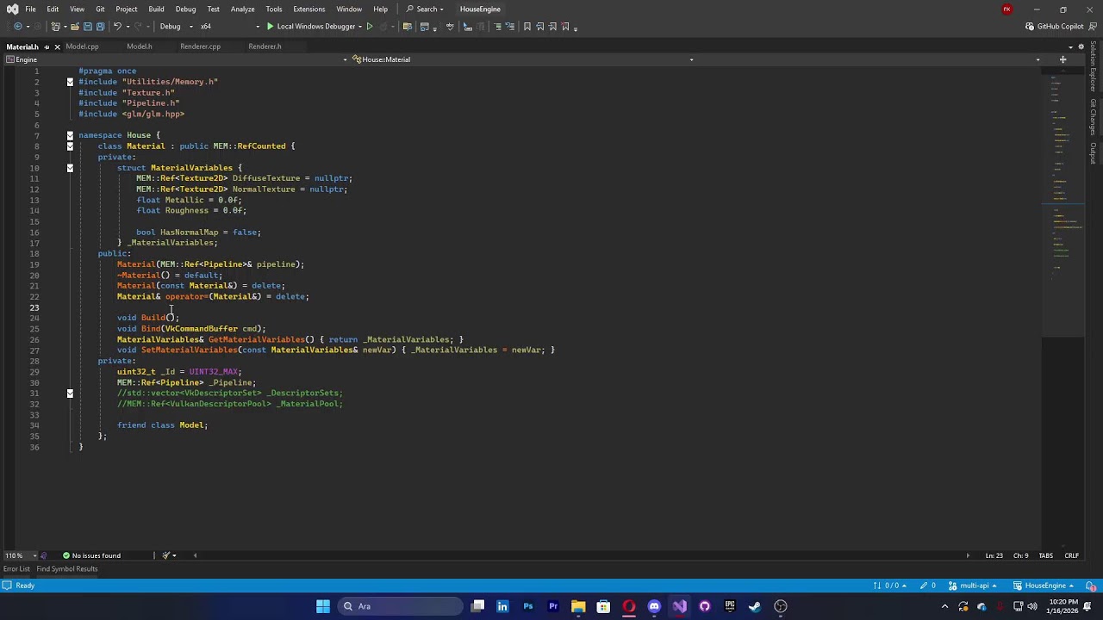Open the Discord taskbar icon
The height and width of the screenshot is (620, 1103).
(654, 606)
